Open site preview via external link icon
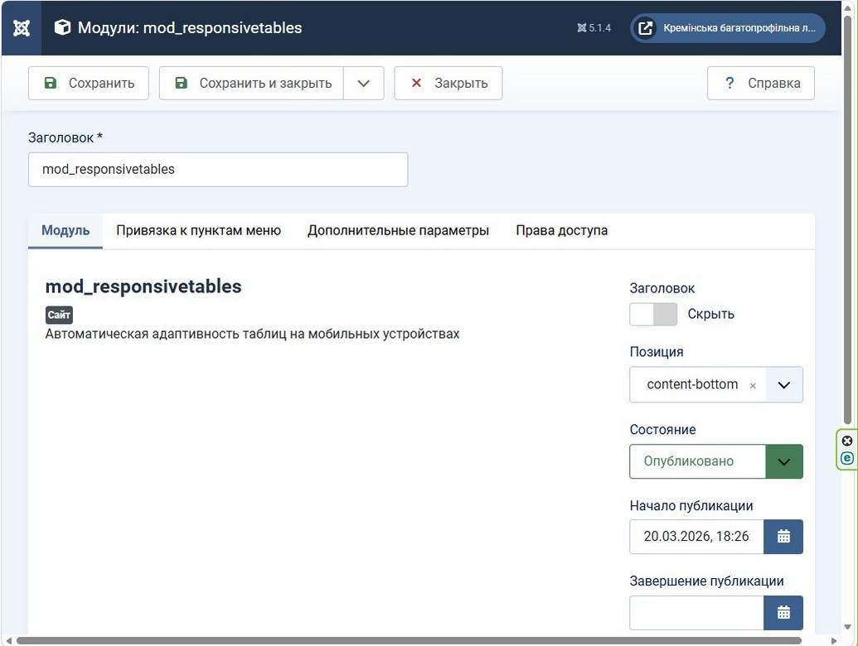858x646 pixels. pyautogui.click(x=645, y=28)
